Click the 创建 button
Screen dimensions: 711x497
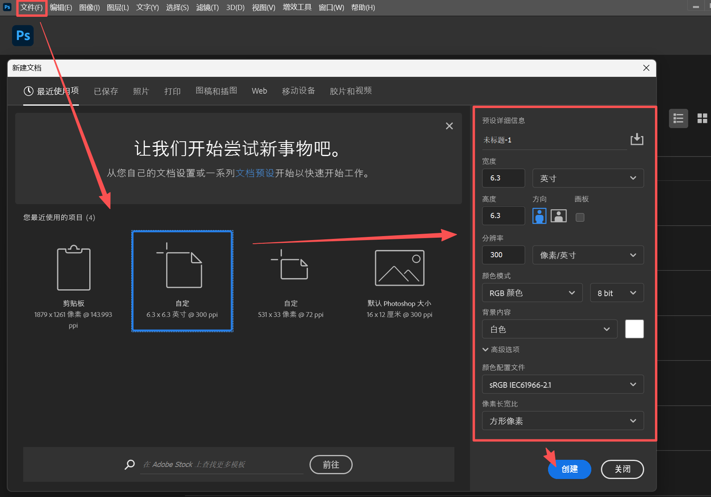pos(569,469)
